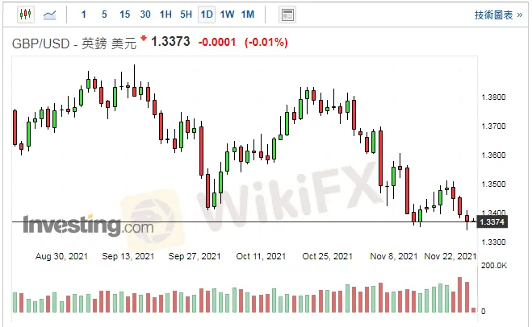Switch to the 1M timeframe

[248, 14]
